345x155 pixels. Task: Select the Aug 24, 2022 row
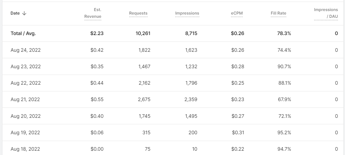pyautogui.click(x=174, y=50)
